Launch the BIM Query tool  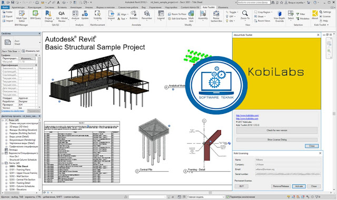[x=35, y=15]
